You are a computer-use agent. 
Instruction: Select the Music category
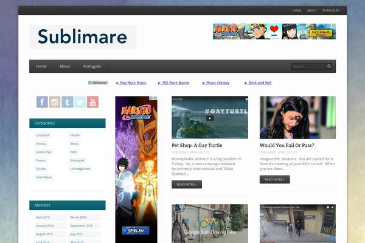click(74, 144)
